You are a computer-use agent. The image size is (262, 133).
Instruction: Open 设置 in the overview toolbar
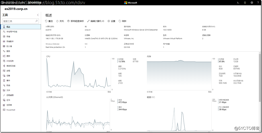tap(111, 21)
